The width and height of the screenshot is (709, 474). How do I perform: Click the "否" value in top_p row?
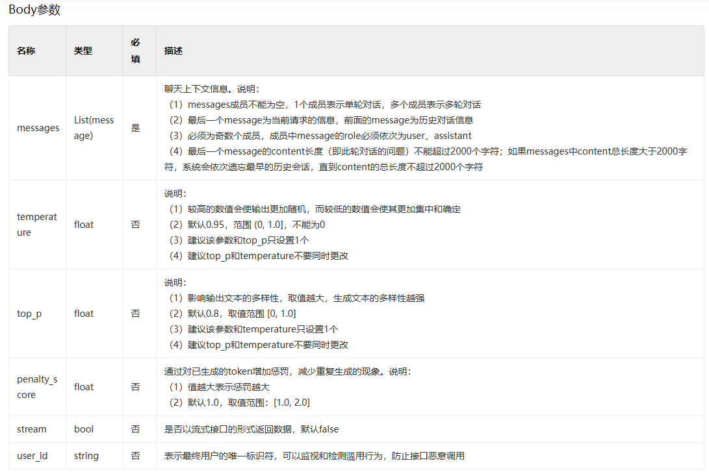pyautogui.click(x=135, y=314)
